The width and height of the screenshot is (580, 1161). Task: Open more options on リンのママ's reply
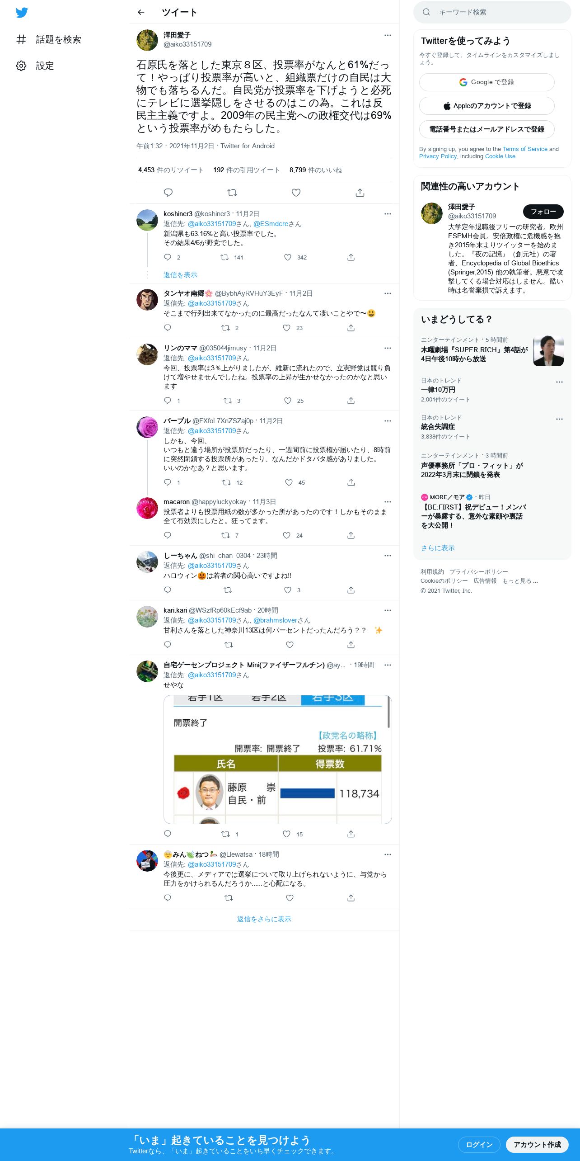[388, 348]
